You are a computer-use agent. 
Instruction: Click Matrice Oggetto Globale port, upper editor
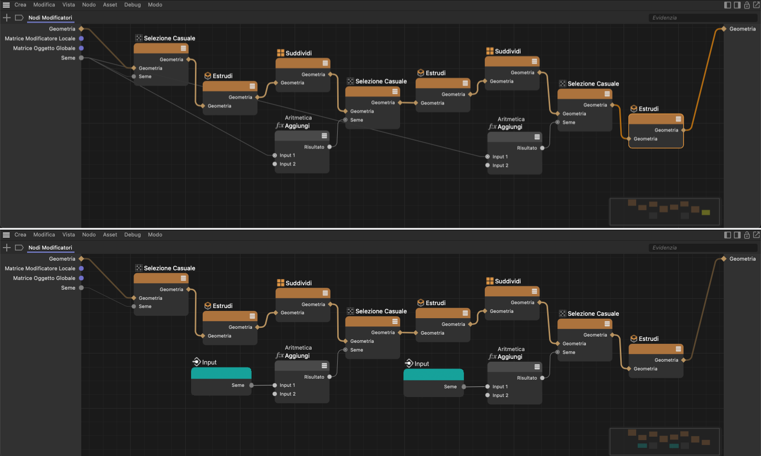(81, 48)
